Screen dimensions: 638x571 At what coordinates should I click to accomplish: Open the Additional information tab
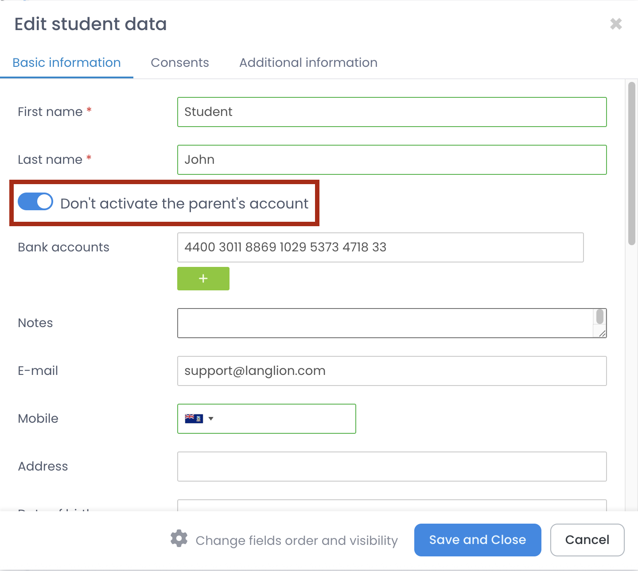pos(308,62)
